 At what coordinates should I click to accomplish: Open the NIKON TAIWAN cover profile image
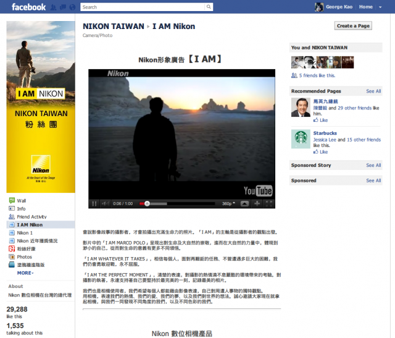point(41,107)
